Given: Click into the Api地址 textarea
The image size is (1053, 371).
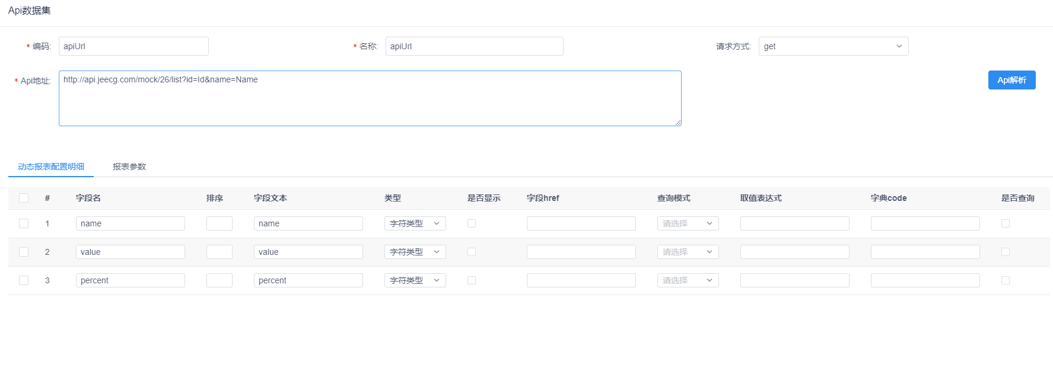Looking at the screenshot, I should click(x=370, y=98).
